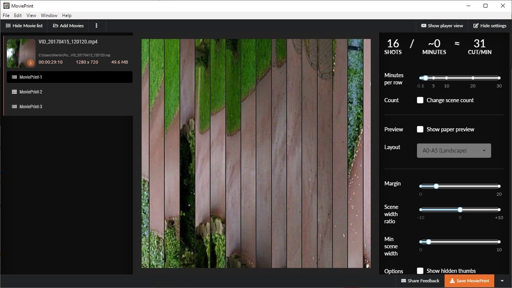This screenshot has height=288, width=512.
Task: Hide the movie list
Action: point(24,26)
